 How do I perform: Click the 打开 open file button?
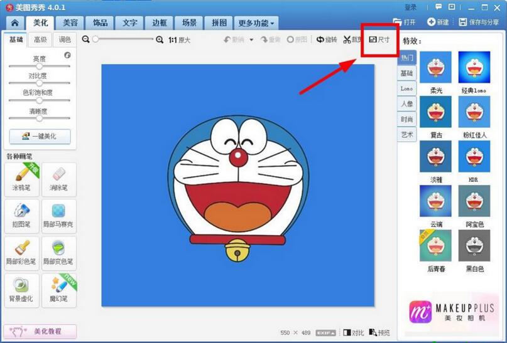pos(404,22)
